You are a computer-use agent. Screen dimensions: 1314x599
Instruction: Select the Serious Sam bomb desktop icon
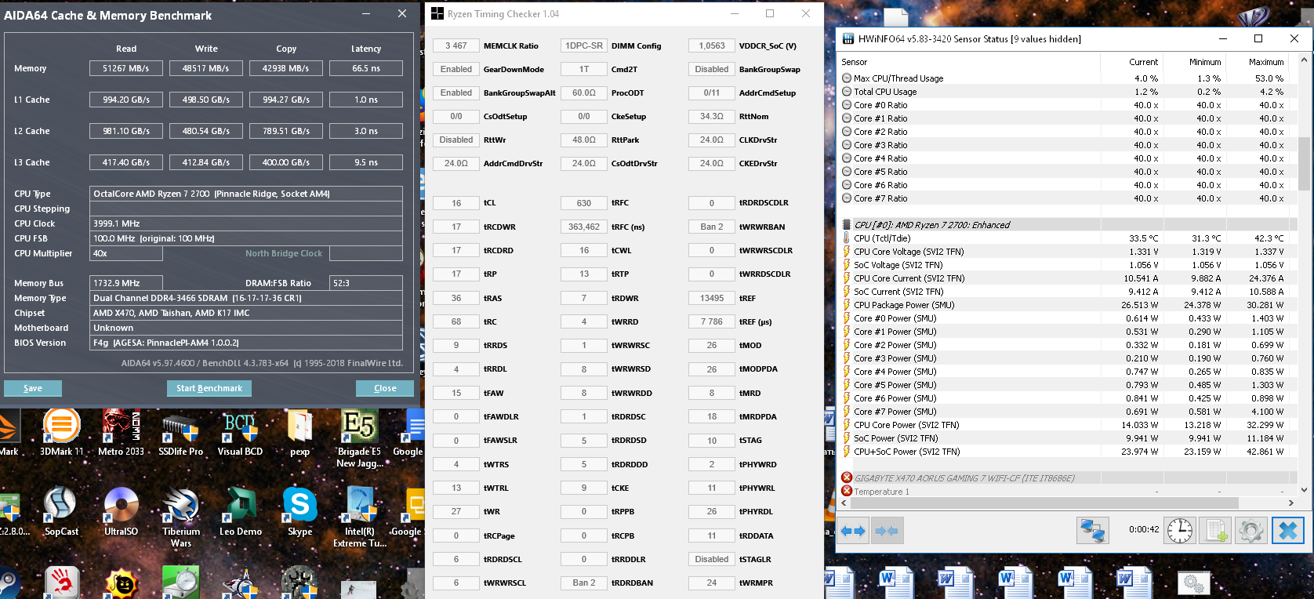(122, 583)
